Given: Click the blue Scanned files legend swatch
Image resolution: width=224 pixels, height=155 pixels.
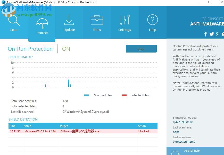Looking at the screenshot, I should (86, 95).
